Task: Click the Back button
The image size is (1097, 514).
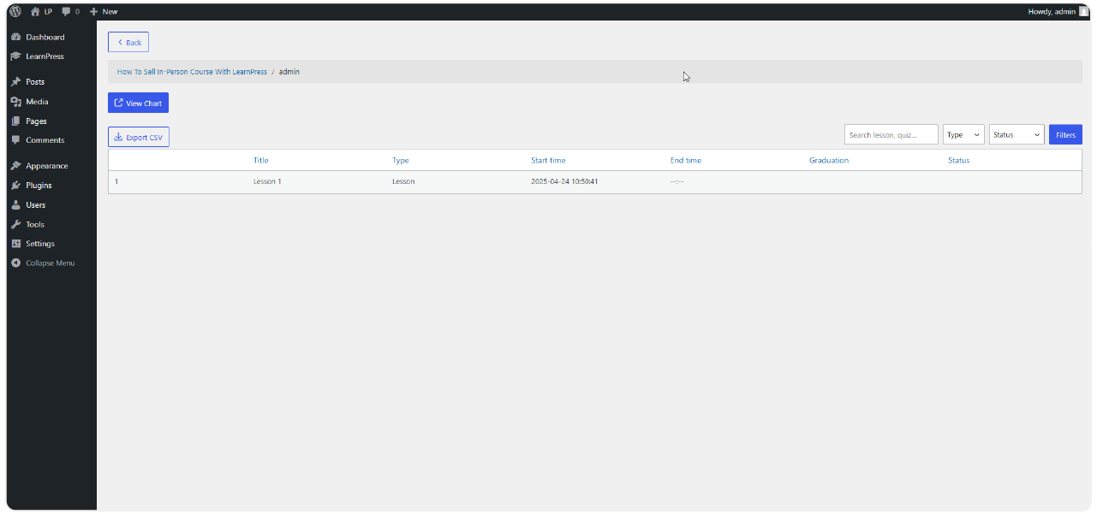Action: 128,41
